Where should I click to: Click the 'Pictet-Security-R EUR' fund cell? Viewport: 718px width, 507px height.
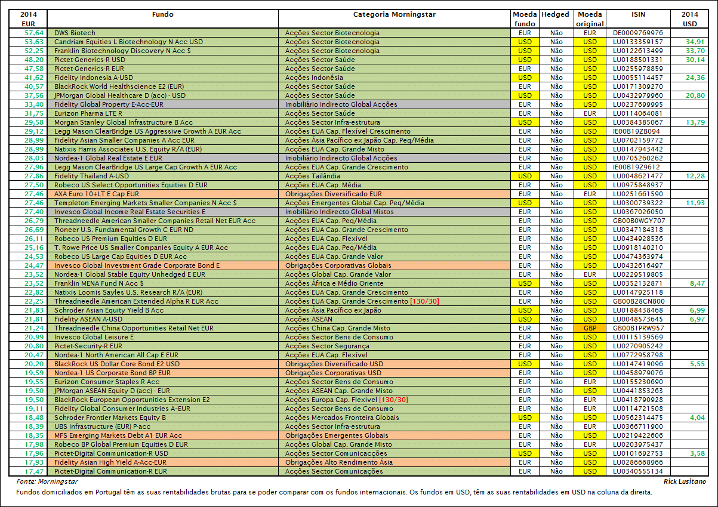(163, 346)
